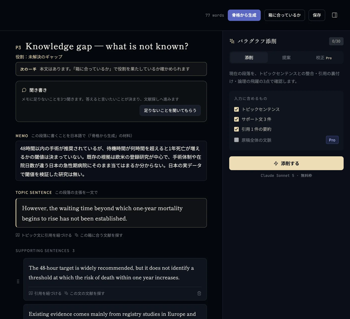Click the speech bubble icon beside 聞き書き
350x319 pixels.
point(24,90)
